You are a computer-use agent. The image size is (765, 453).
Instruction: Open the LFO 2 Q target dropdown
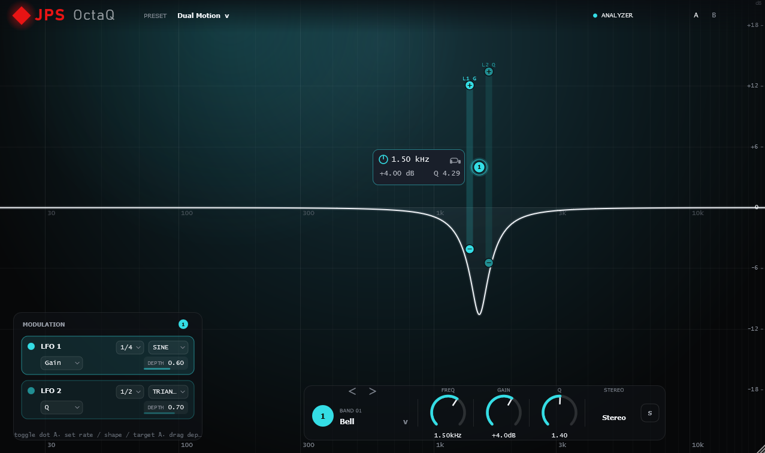(62, 407)
